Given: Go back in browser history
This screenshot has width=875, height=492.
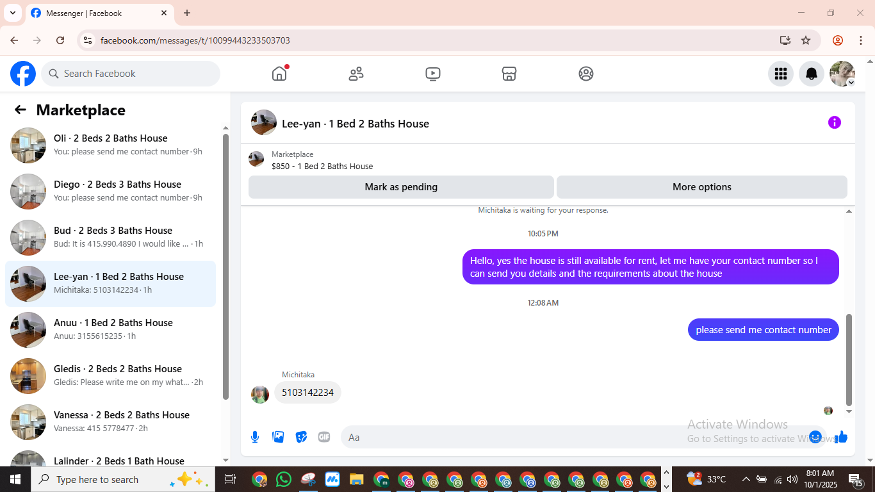Looking at the screenshot, I should pyautogui.click(x=14, y=40).
